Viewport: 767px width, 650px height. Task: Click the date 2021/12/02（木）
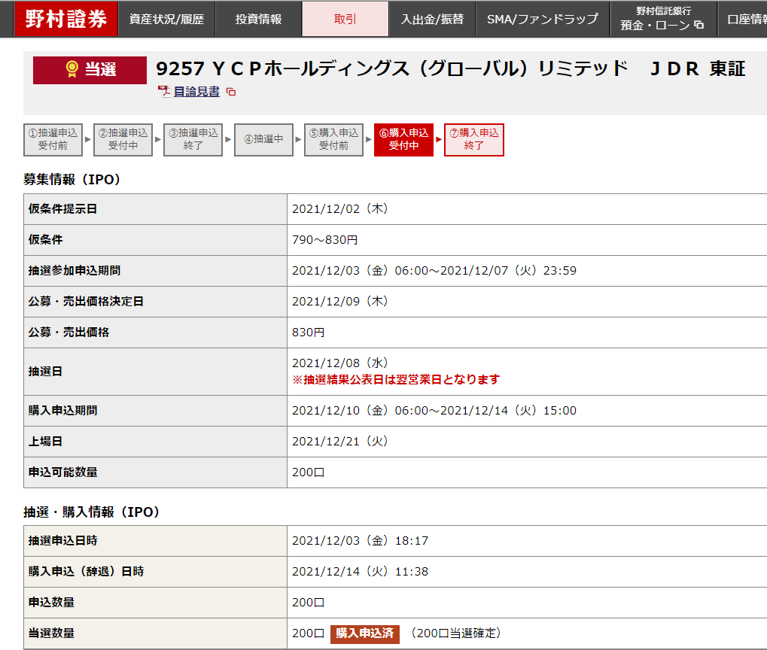point(340,209)
